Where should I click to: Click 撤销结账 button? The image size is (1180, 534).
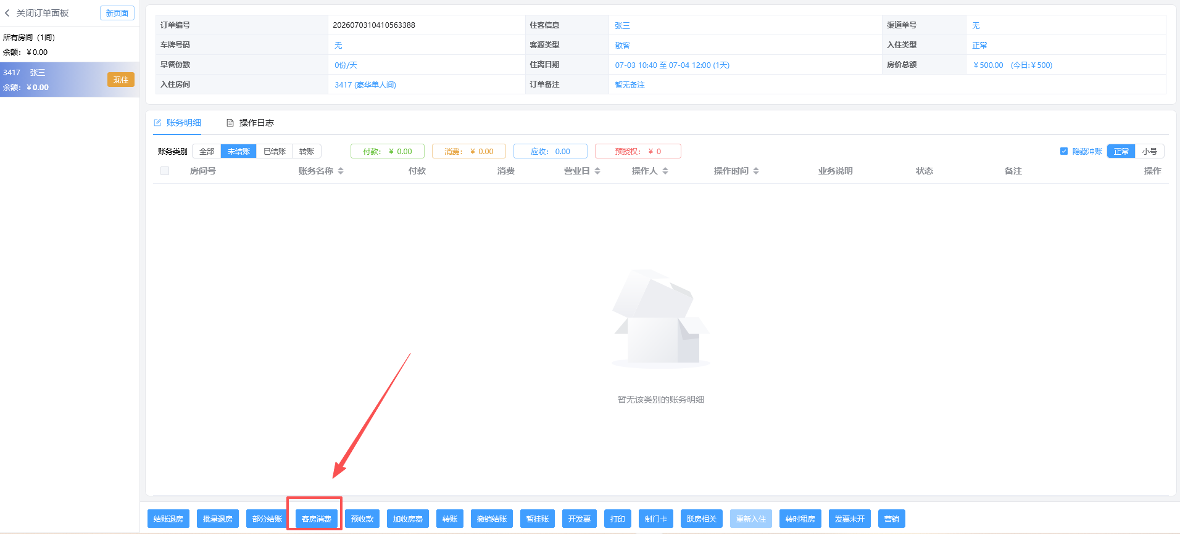[x=492, y=519]
